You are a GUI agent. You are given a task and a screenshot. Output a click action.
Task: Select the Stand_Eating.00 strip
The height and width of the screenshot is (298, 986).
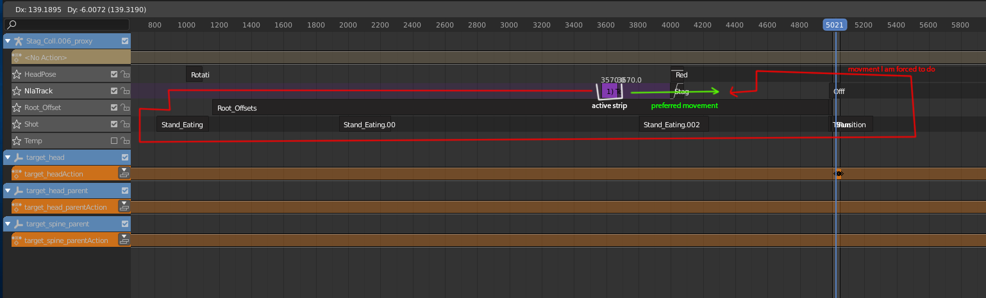[365, 125]
